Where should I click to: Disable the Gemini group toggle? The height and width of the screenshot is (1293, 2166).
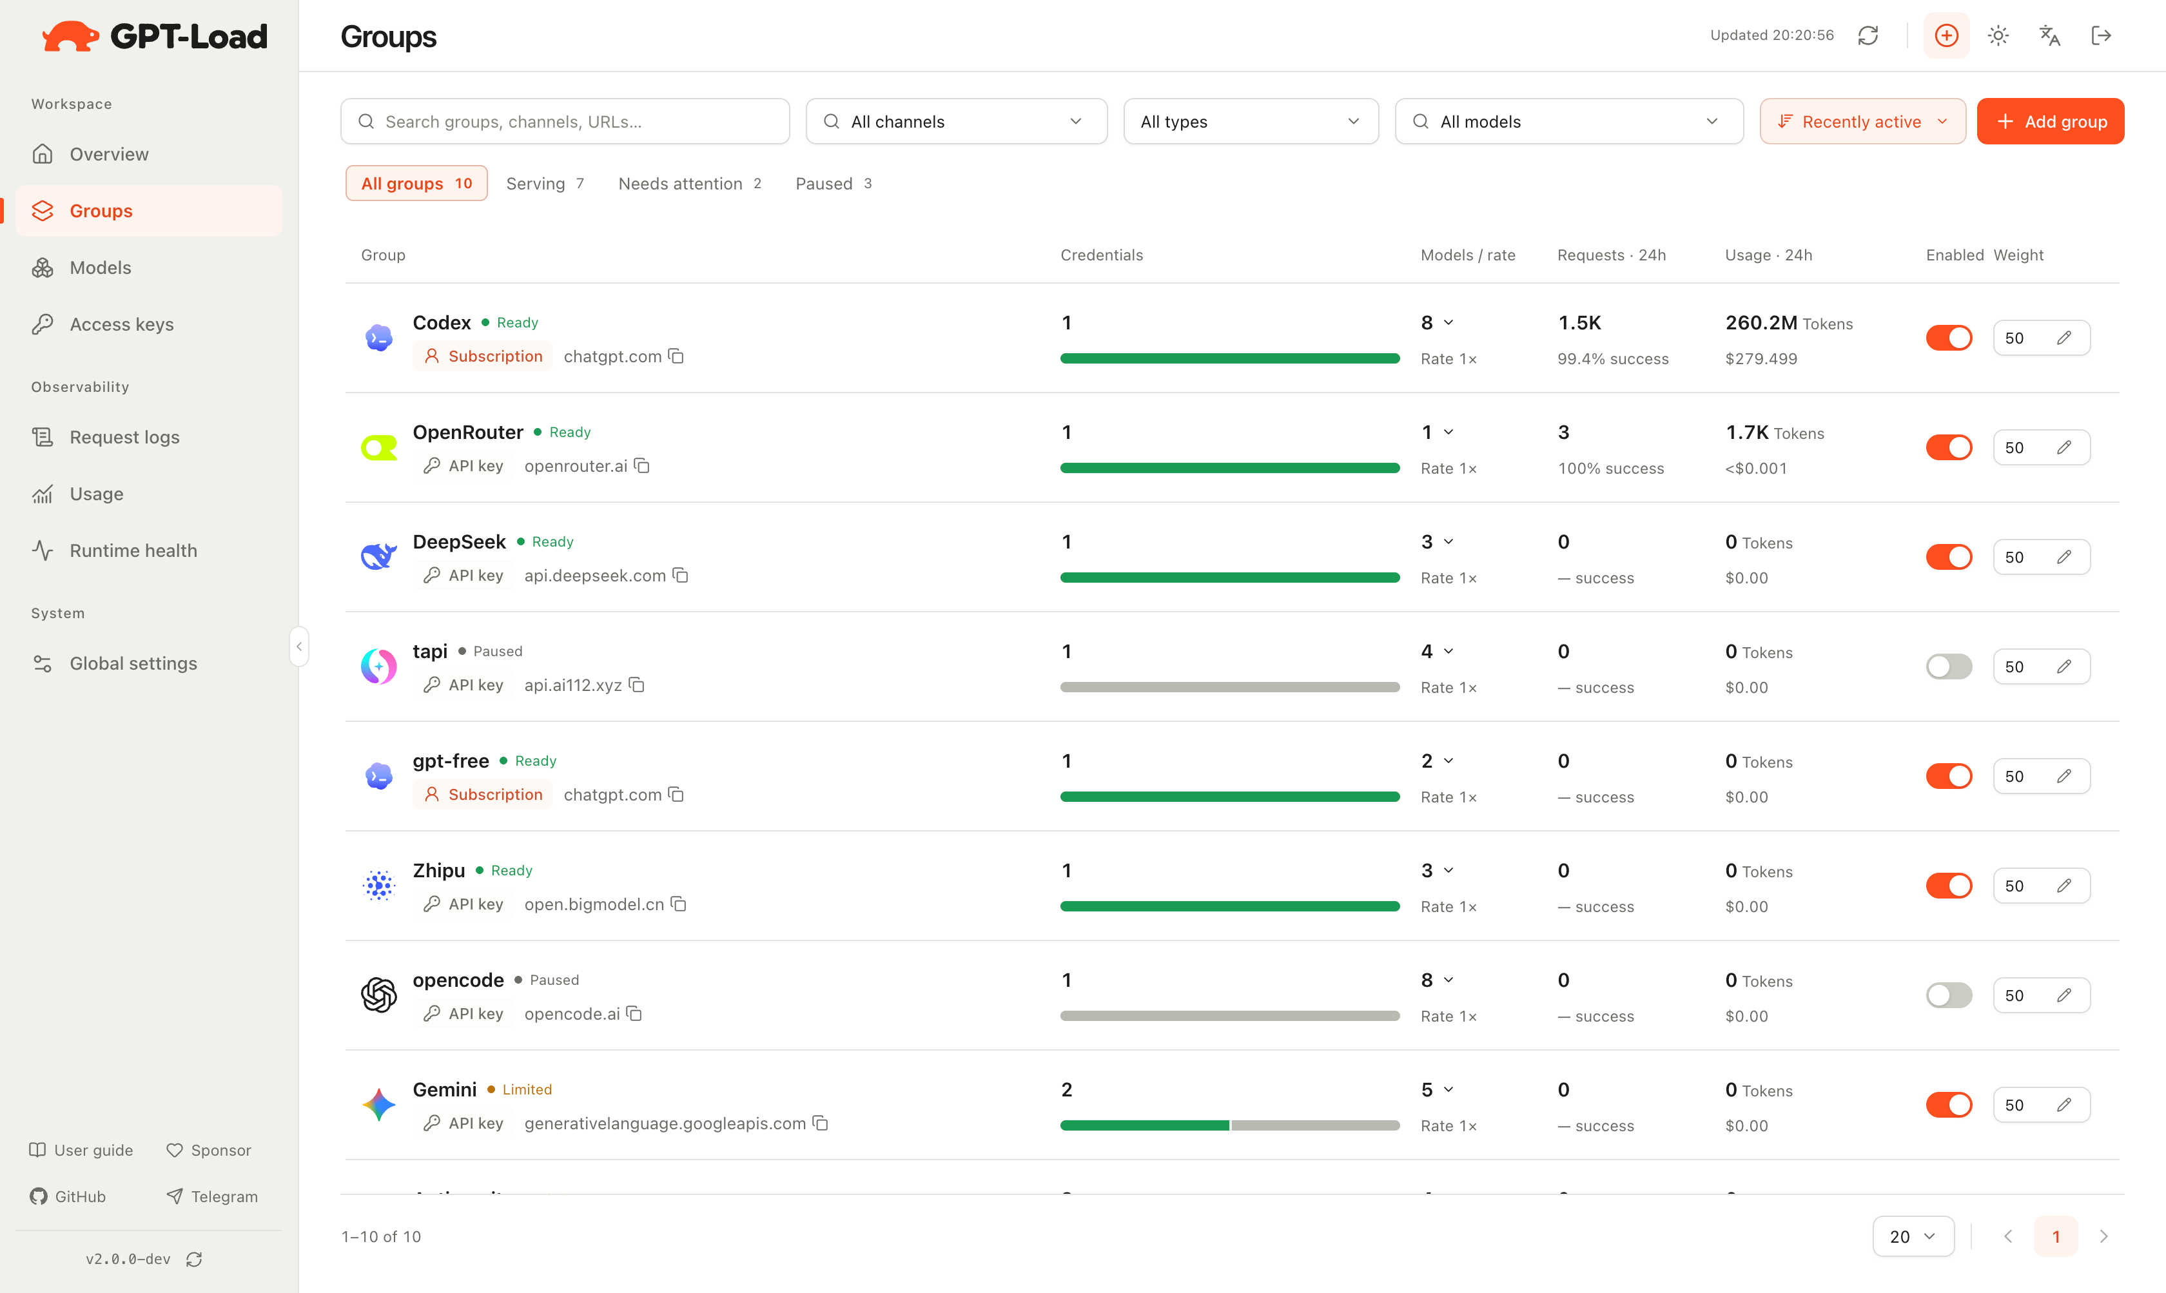(x=1949, y=1105)
